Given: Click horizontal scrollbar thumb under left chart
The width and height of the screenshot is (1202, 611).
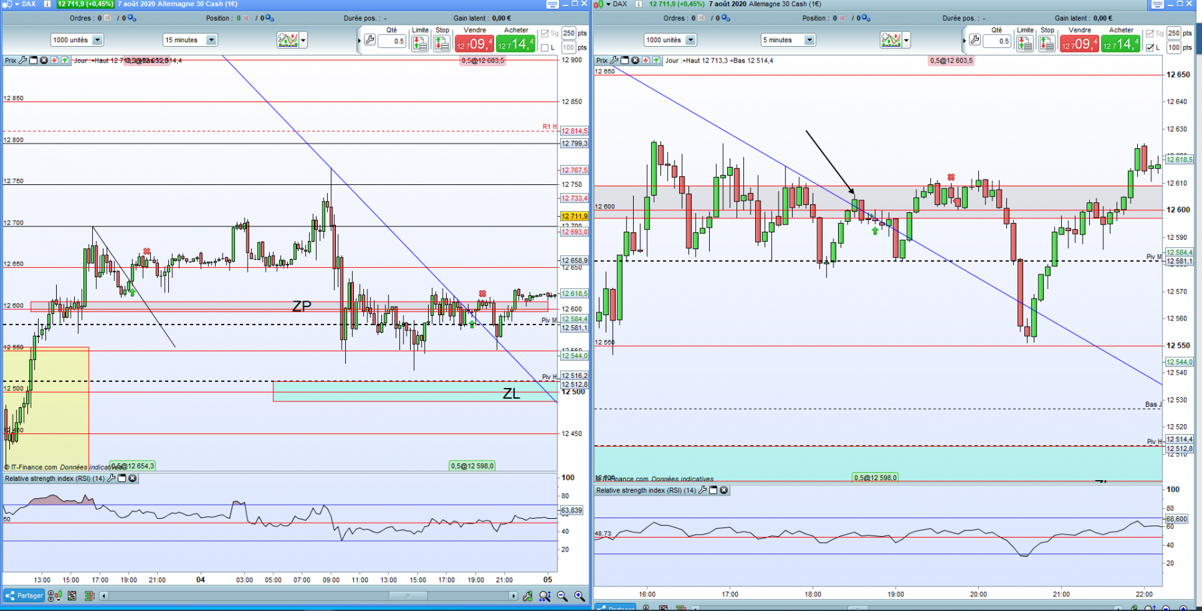Looking at the screenshot, I should [409, 596].
